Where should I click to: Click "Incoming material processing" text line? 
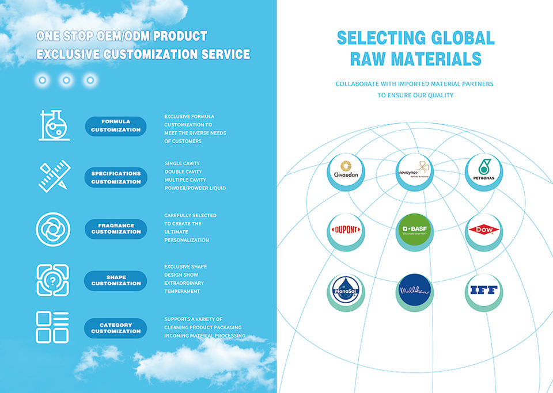click(x=204, y=335)
